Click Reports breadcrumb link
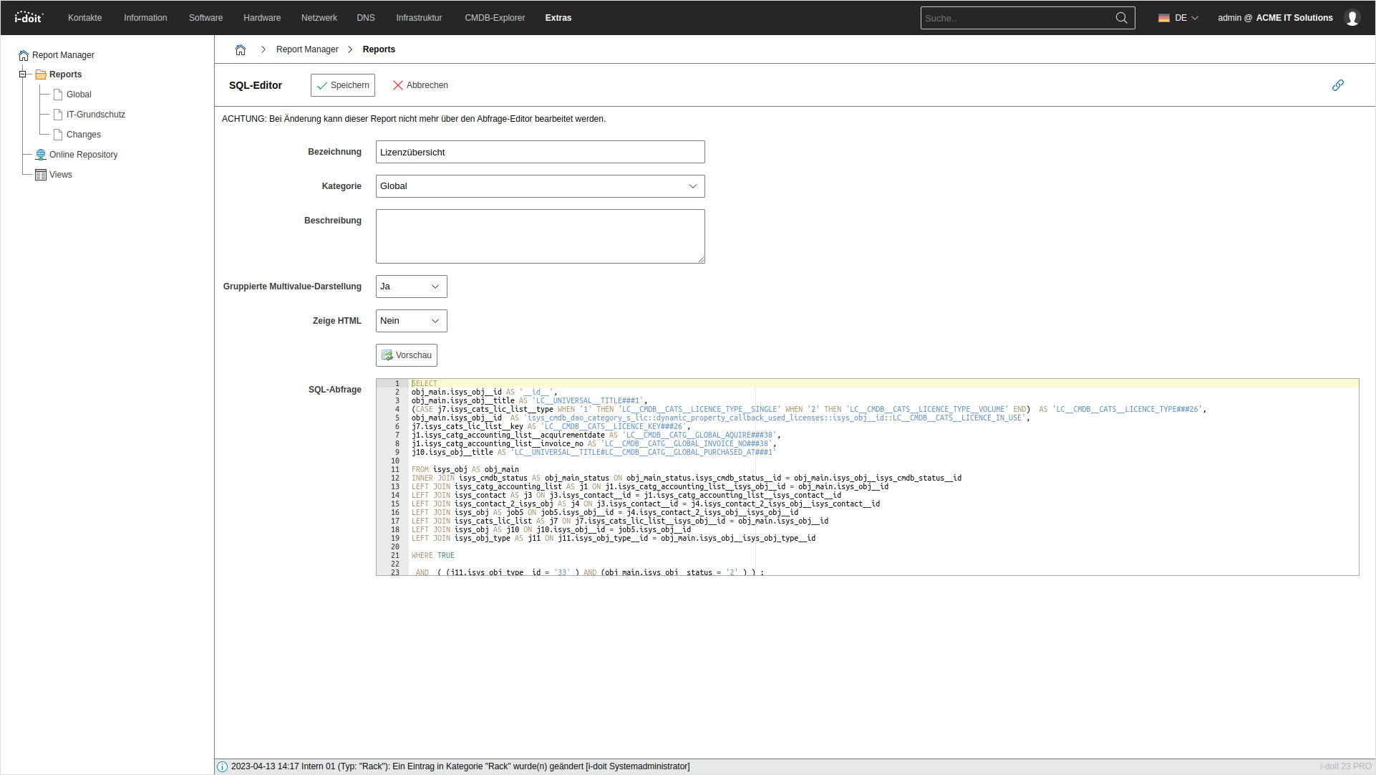Image resolution: width=1376 pixels, height=775 pixels. coord(379,49)
